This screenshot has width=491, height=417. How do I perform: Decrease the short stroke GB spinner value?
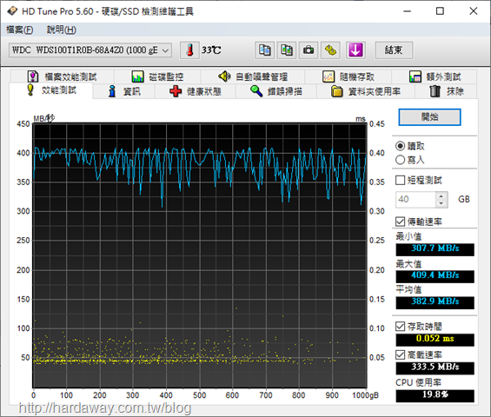441,203
